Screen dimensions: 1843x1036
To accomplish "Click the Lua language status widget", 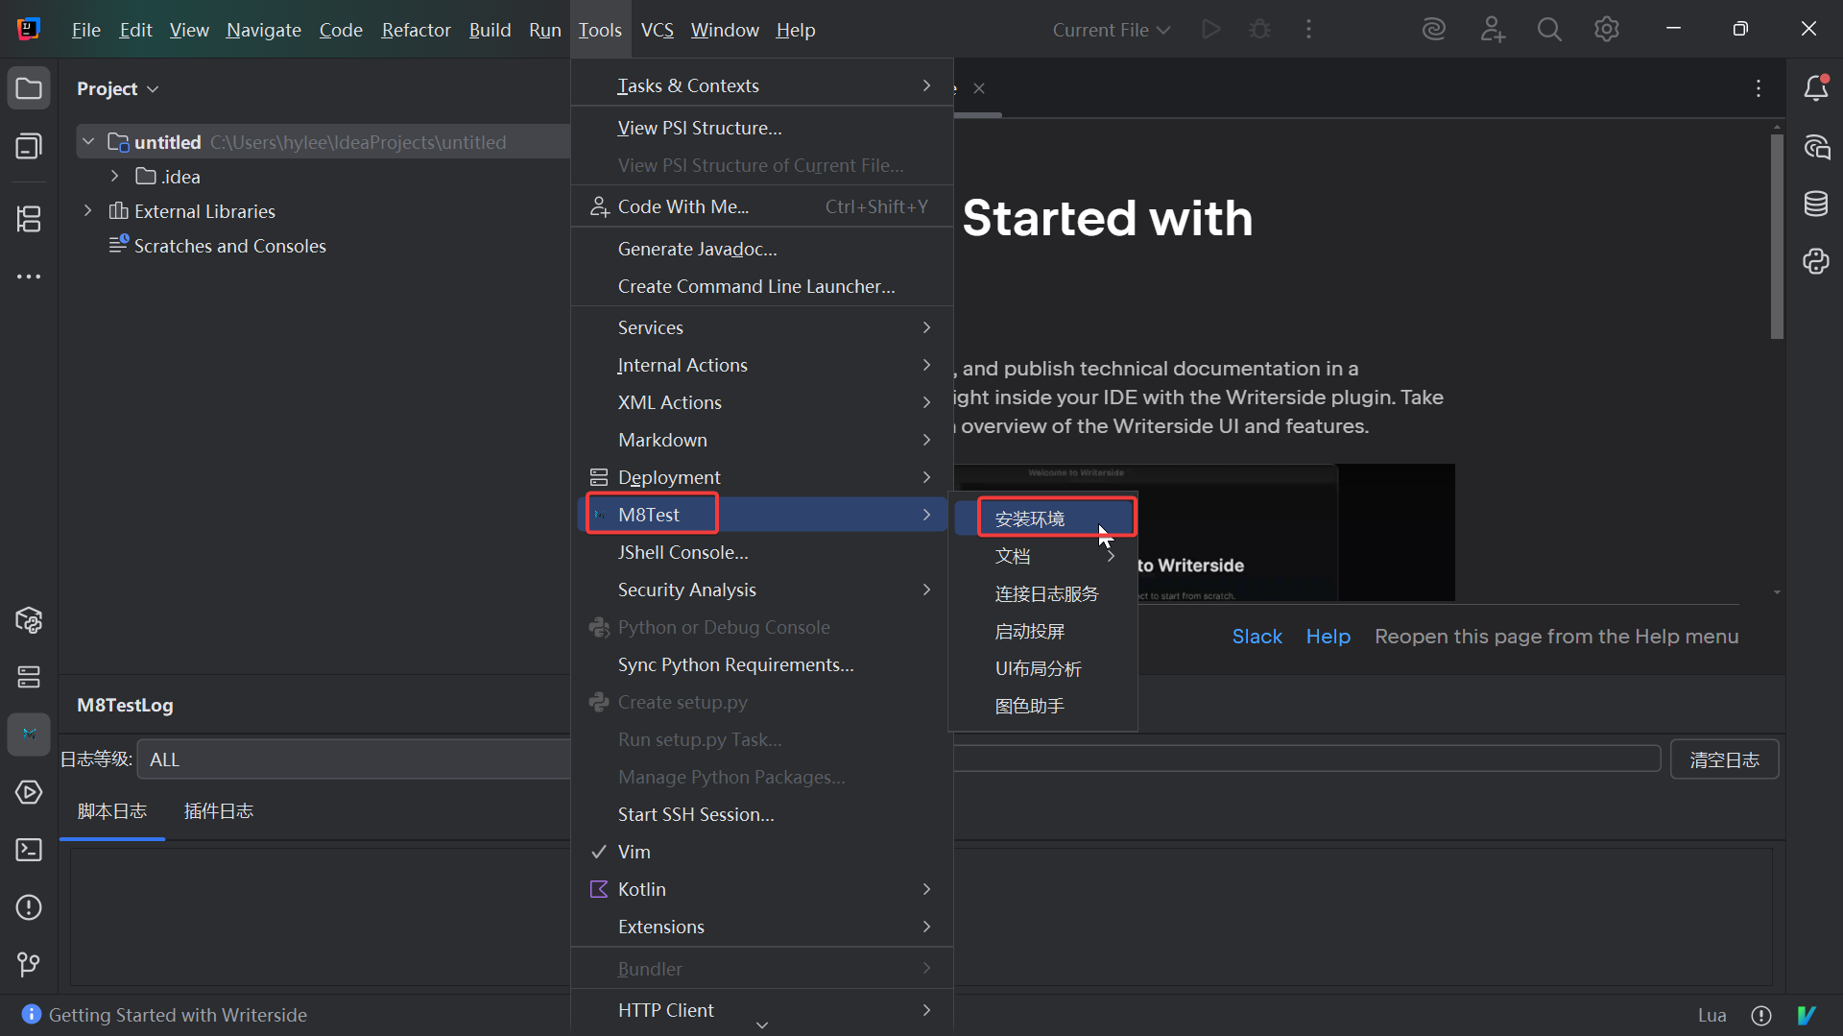I will 1711,1015.
